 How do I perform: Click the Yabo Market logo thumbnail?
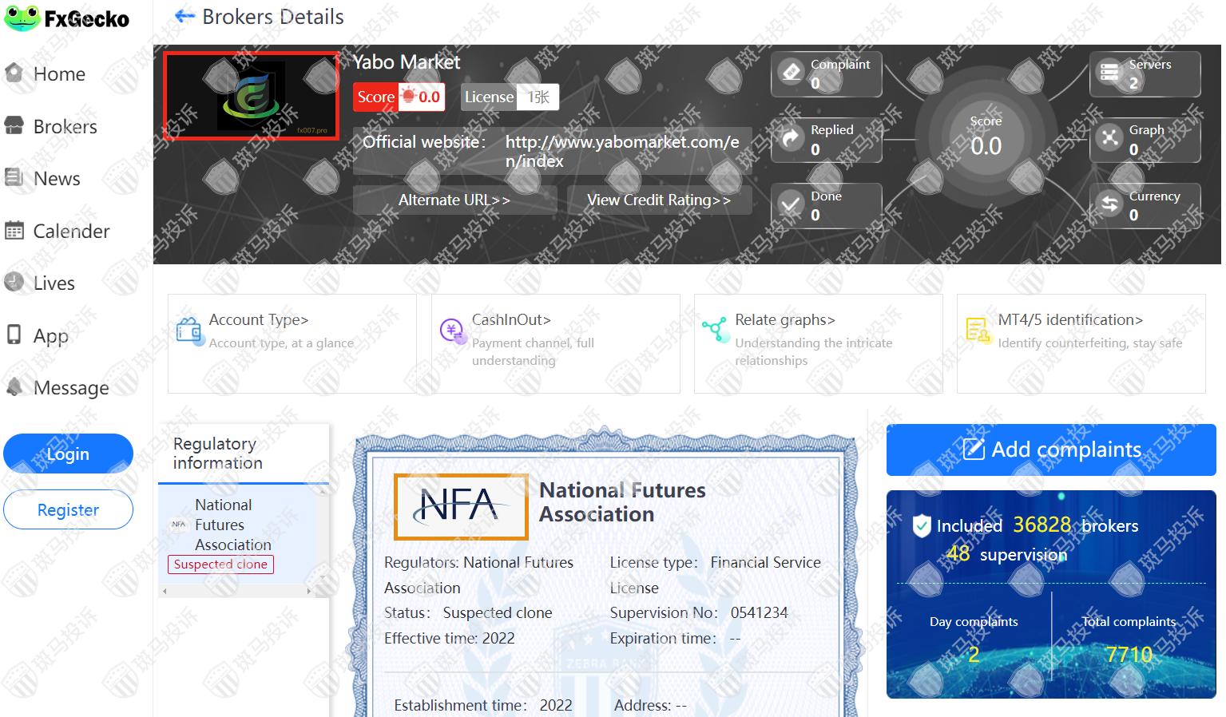point(251,96)
